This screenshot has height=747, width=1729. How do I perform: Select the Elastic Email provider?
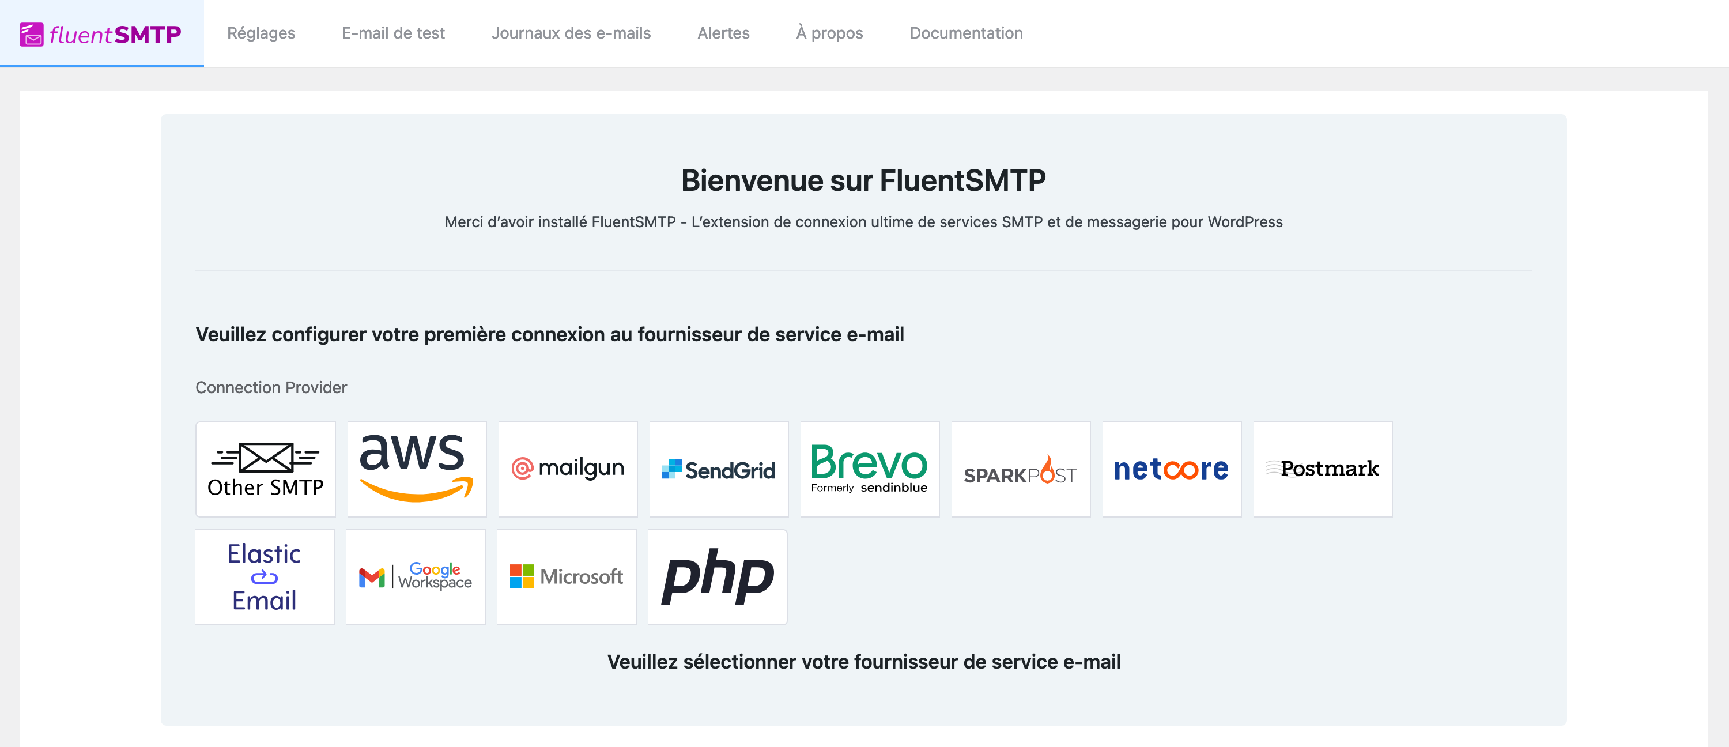(264, 576)
